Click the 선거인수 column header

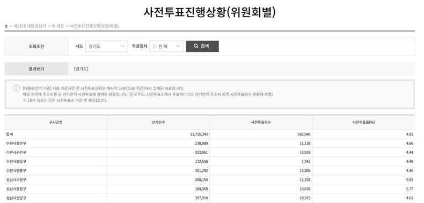pyautogui.click(x=158, y=122)
